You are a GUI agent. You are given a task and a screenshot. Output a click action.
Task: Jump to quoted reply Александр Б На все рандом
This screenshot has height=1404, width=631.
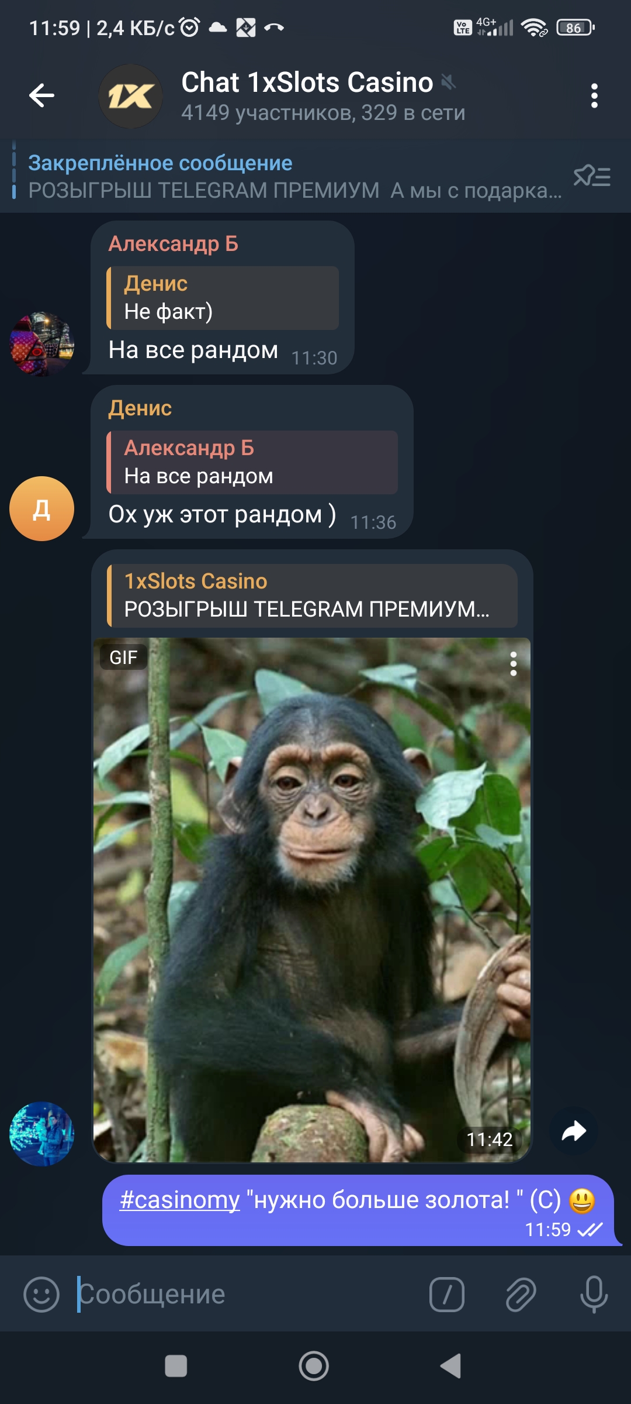252,462
